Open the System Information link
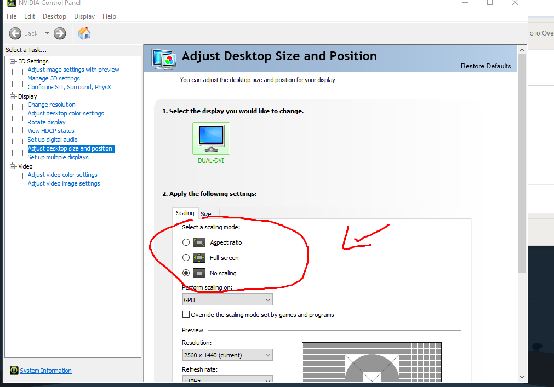554x387 pixels. pos(45,371)
